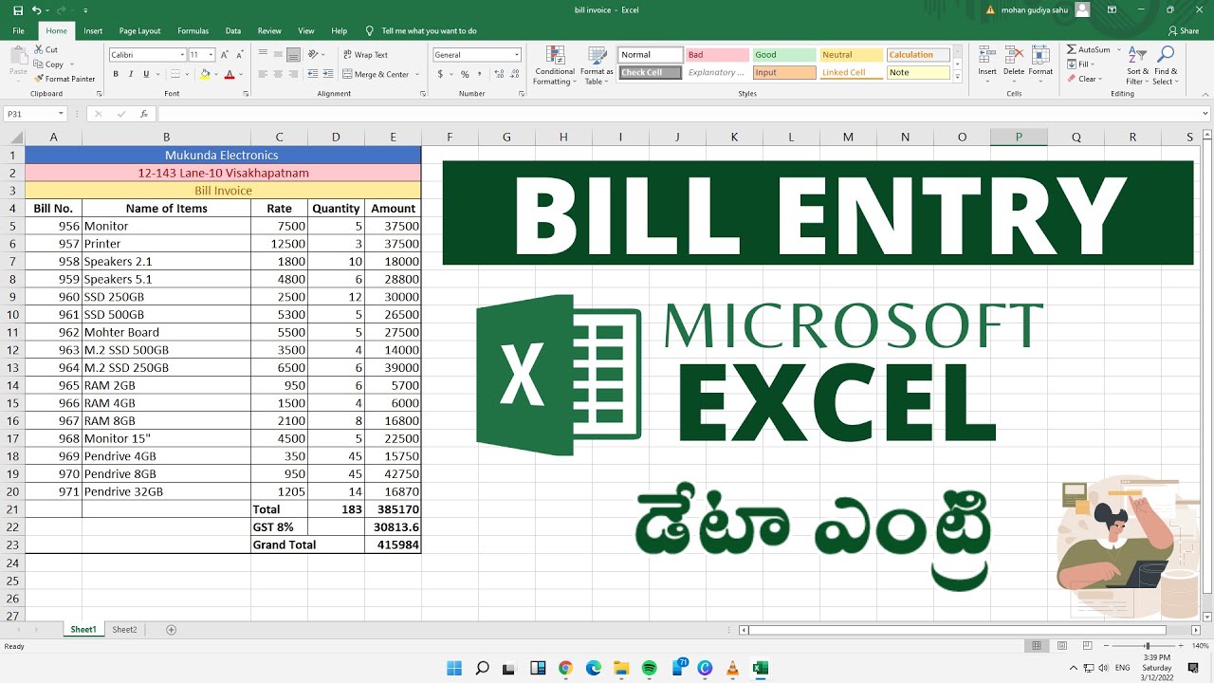Click the zoom slider in status bar
1214x683 pixels.
click(x=1146, y=646)
